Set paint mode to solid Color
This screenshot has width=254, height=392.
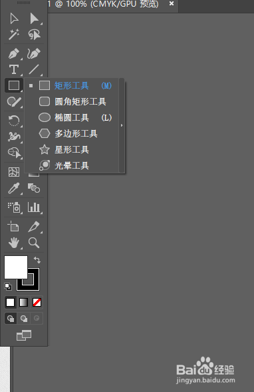[x=10, y=302]
